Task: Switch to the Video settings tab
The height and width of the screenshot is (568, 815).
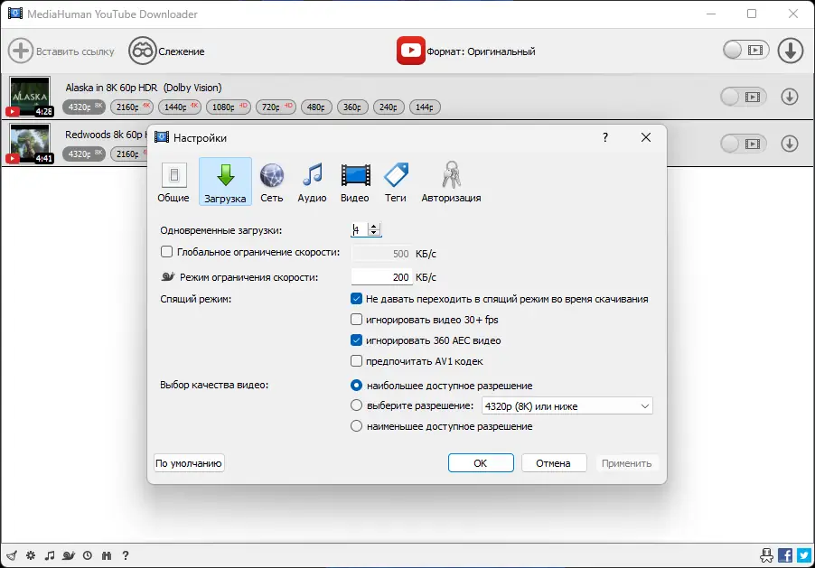Action: point(355,182)
